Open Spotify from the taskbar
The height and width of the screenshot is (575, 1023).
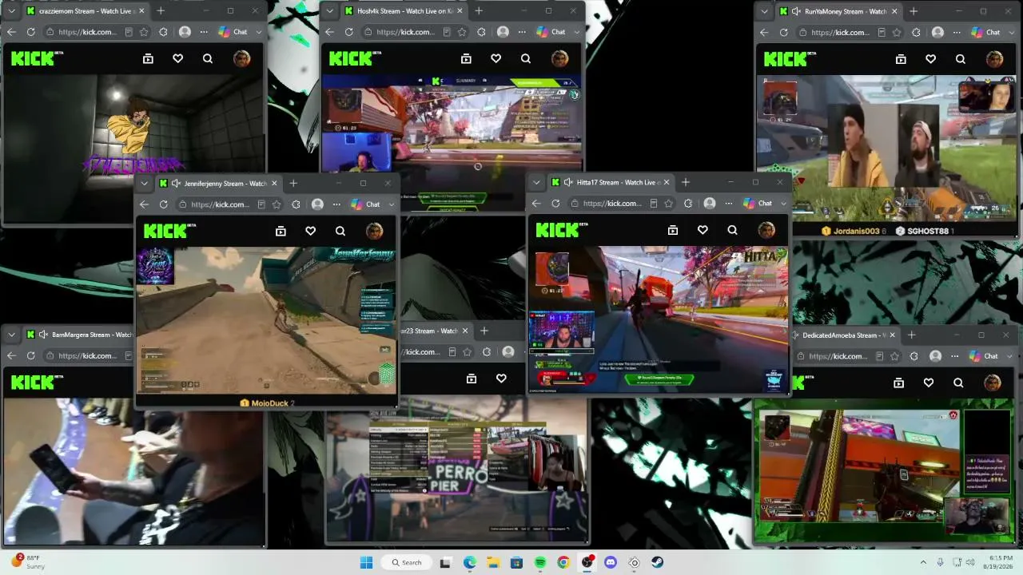(540, 562)
